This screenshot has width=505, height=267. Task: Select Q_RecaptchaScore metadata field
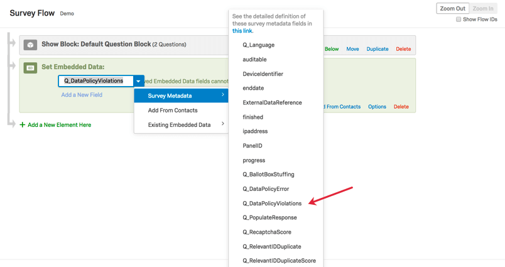coord(267,232)
